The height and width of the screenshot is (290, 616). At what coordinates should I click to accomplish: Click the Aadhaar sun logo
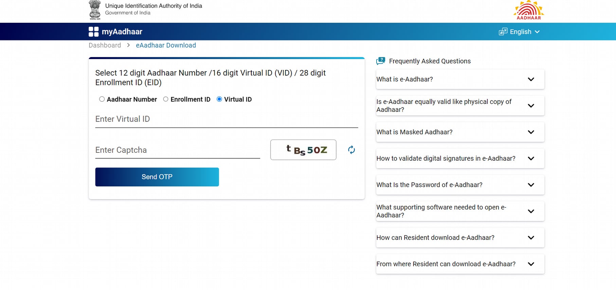(528, 10)
